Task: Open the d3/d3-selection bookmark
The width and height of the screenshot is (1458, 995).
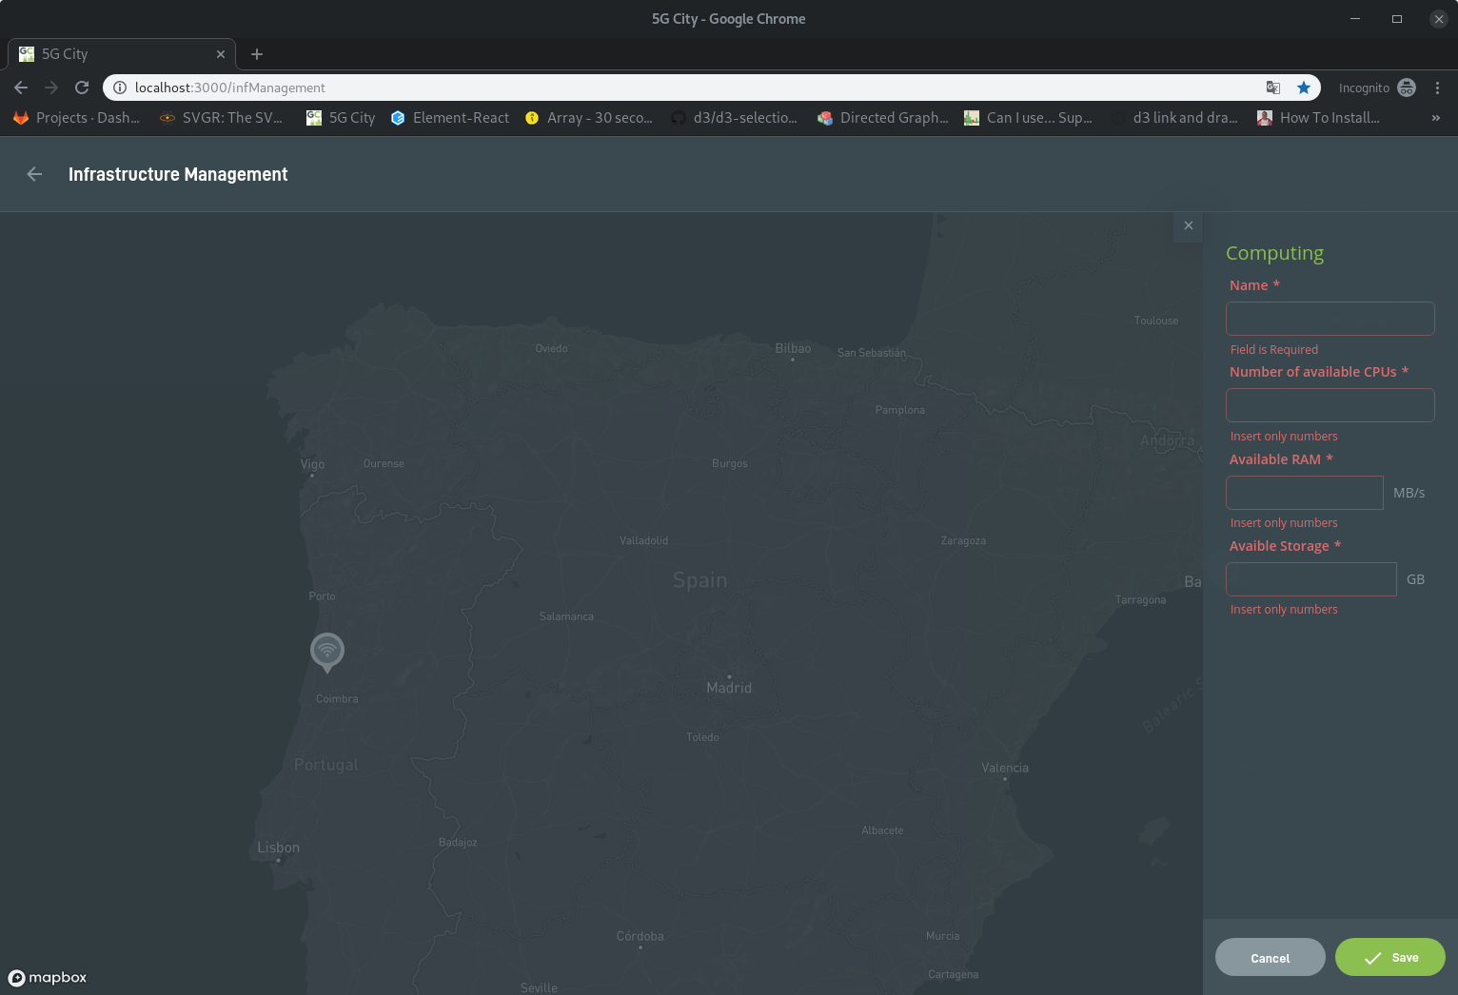Action: coord(736,118)
